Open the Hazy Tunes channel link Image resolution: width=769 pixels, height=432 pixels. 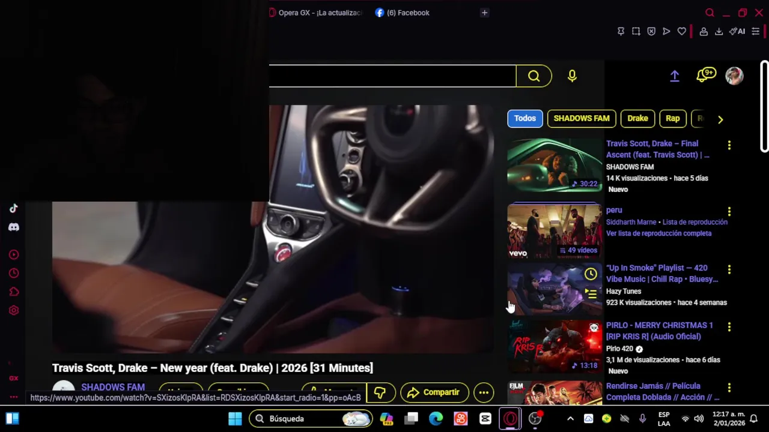[x=624, y=291]
